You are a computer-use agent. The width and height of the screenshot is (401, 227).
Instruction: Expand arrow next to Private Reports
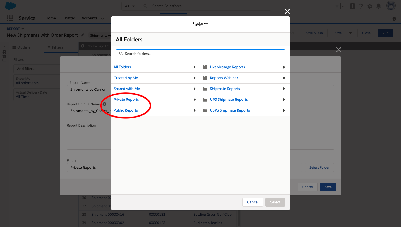(195, 100)
